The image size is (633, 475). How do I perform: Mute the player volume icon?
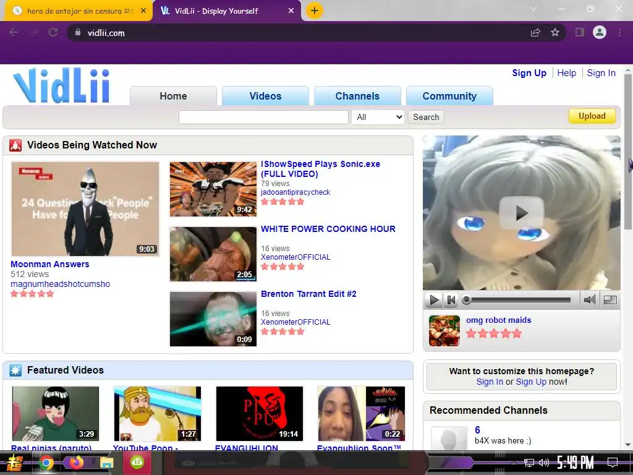(589, 300)
